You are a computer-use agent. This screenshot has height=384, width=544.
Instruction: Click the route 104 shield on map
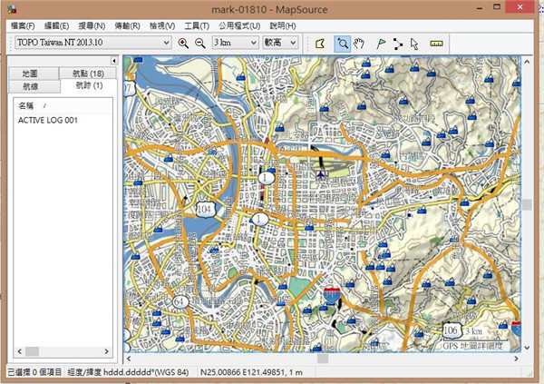tap(204, 209)
